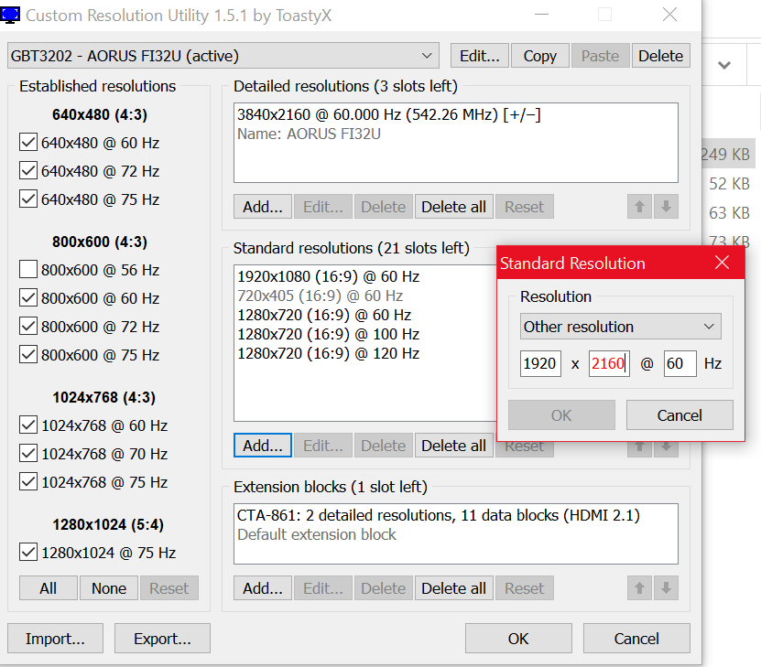Viewport: 761px width, 667px height.
Task: Click the Delete button beside Paste
Action: click(x=660, y=56)
